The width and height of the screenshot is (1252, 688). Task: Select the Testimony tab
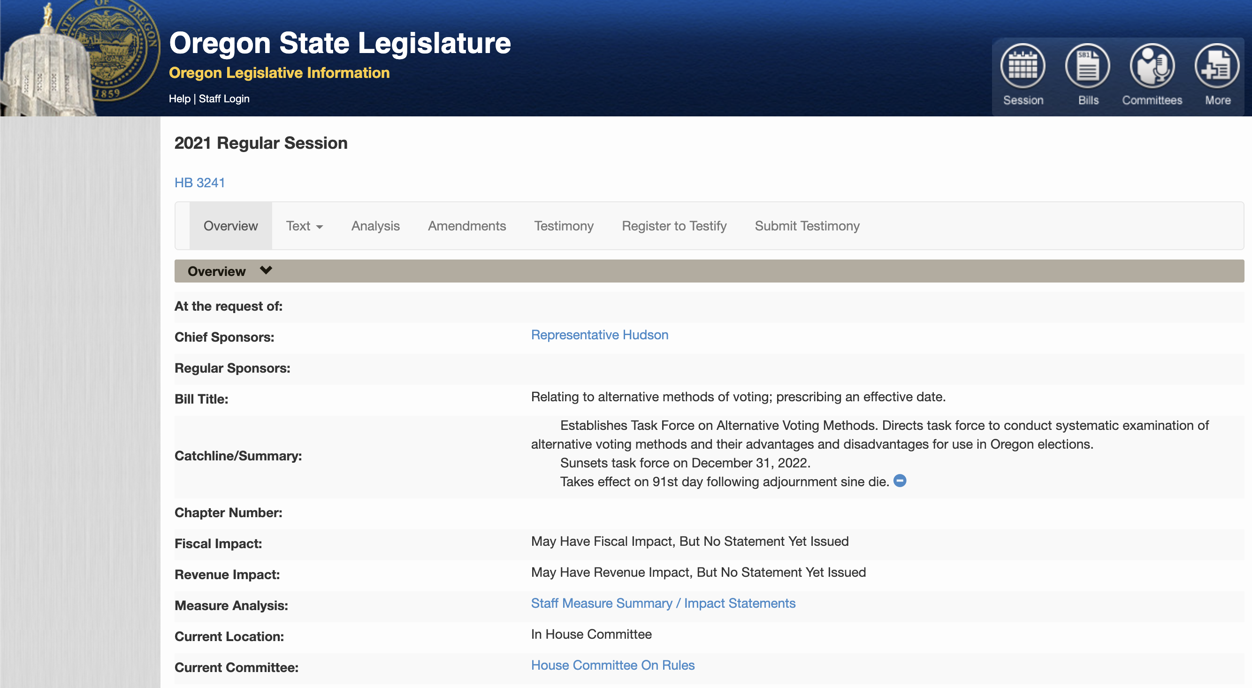pos(564,226)
